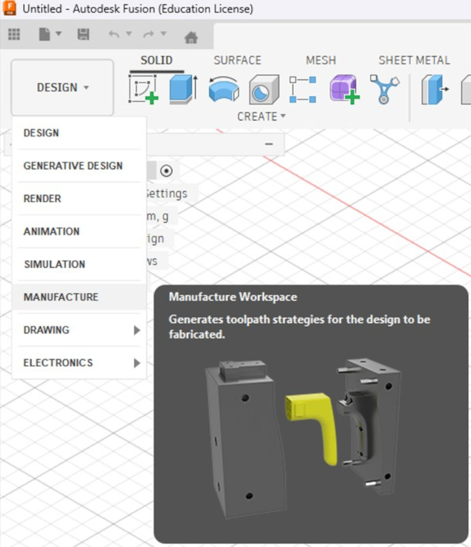The height and width of the screenshot is (547, 471).
Task: Choose GENERATIVE DESIGN workspace
Action: 79,165
